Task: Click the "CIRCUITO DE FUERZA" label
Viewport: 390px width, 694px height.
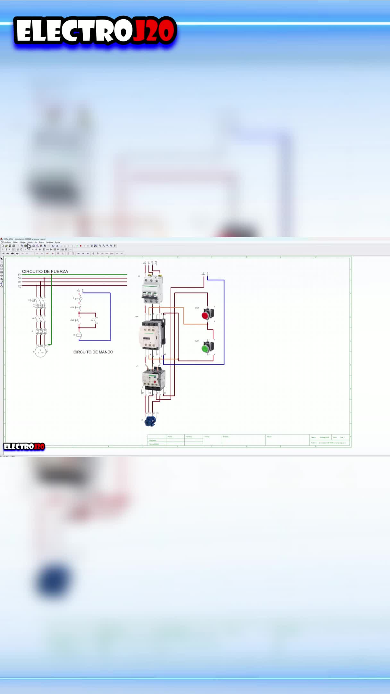Action: pyautogui.click(x=45, y=272)
